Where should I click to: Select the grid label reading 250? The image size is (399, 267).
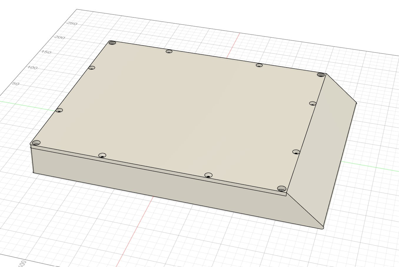click(72, 22)
